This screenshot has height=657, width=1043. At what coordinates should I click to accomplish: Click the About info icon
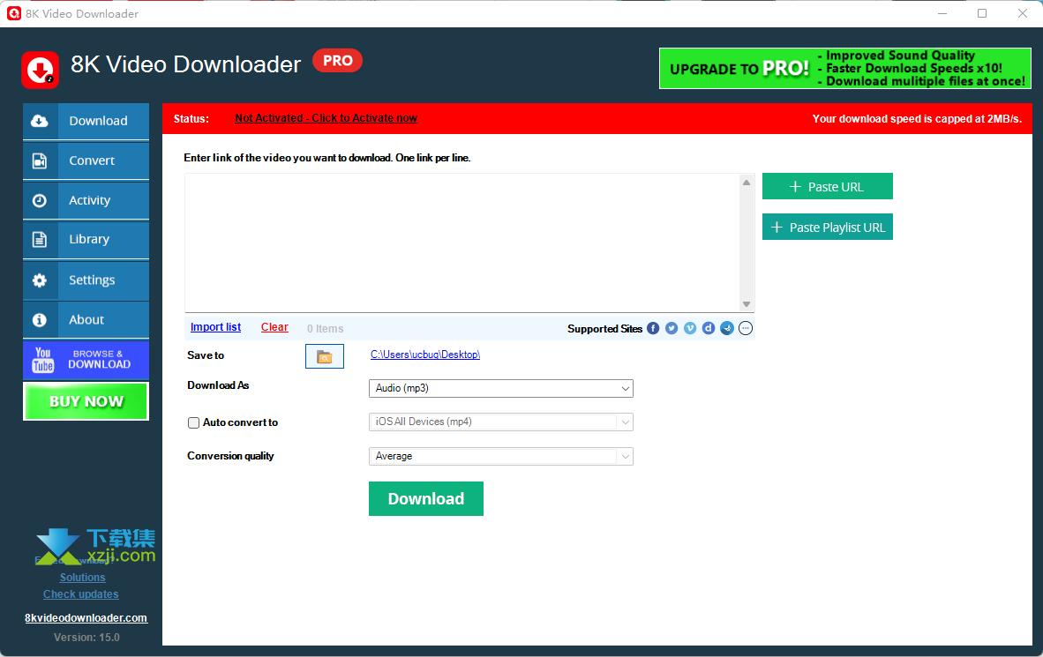(40, 320)
